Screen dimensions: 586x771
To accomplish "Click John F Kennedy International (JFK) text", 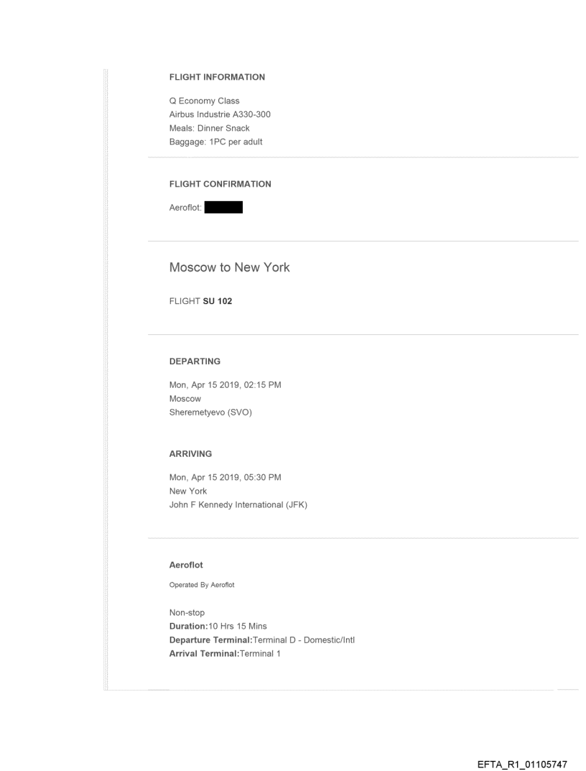I will (238, 504).
